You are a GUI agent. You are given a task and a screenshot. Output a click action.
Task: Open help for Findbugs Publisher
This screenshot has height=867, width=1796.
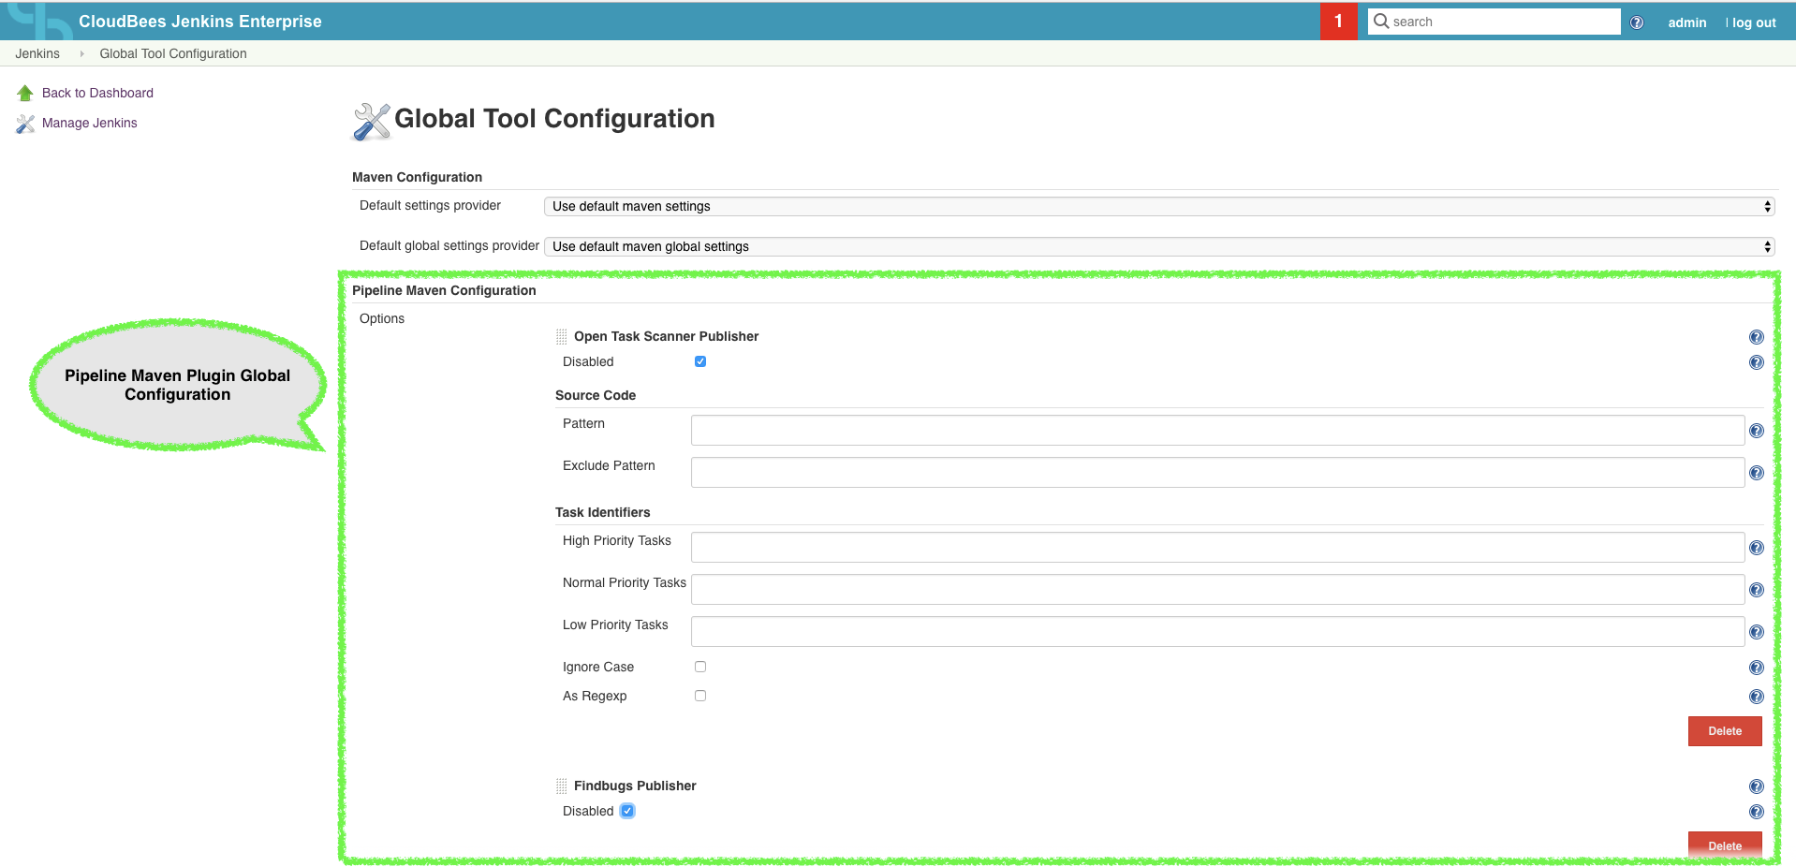tap(1757, 786)
